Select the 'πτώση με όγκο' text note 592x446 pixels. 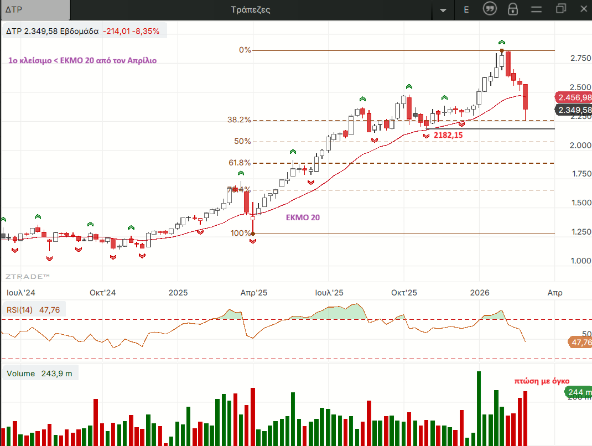[541, 381]
